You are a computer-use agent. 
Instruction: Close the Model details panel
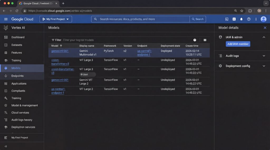tap(265, 28)
